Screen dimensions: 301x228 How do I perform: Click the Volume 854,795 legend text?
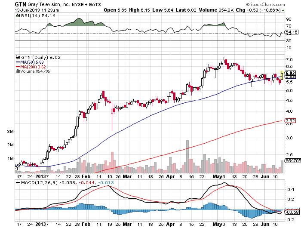click(x=35, y=71)
